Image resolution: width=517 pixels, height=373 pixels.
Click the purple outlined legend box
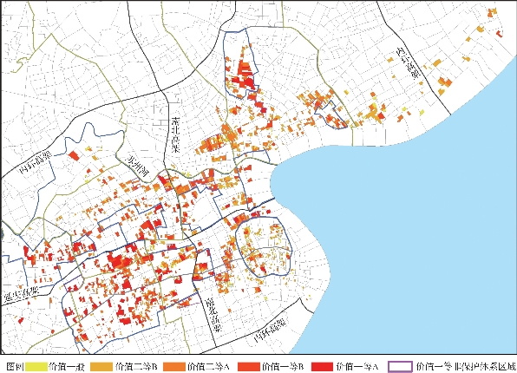(400, 366)
